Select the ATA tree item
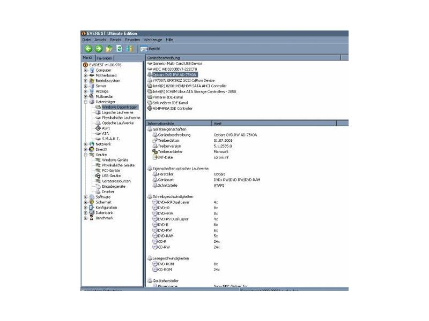Viewport: 429px width, 321px height. 105,133
